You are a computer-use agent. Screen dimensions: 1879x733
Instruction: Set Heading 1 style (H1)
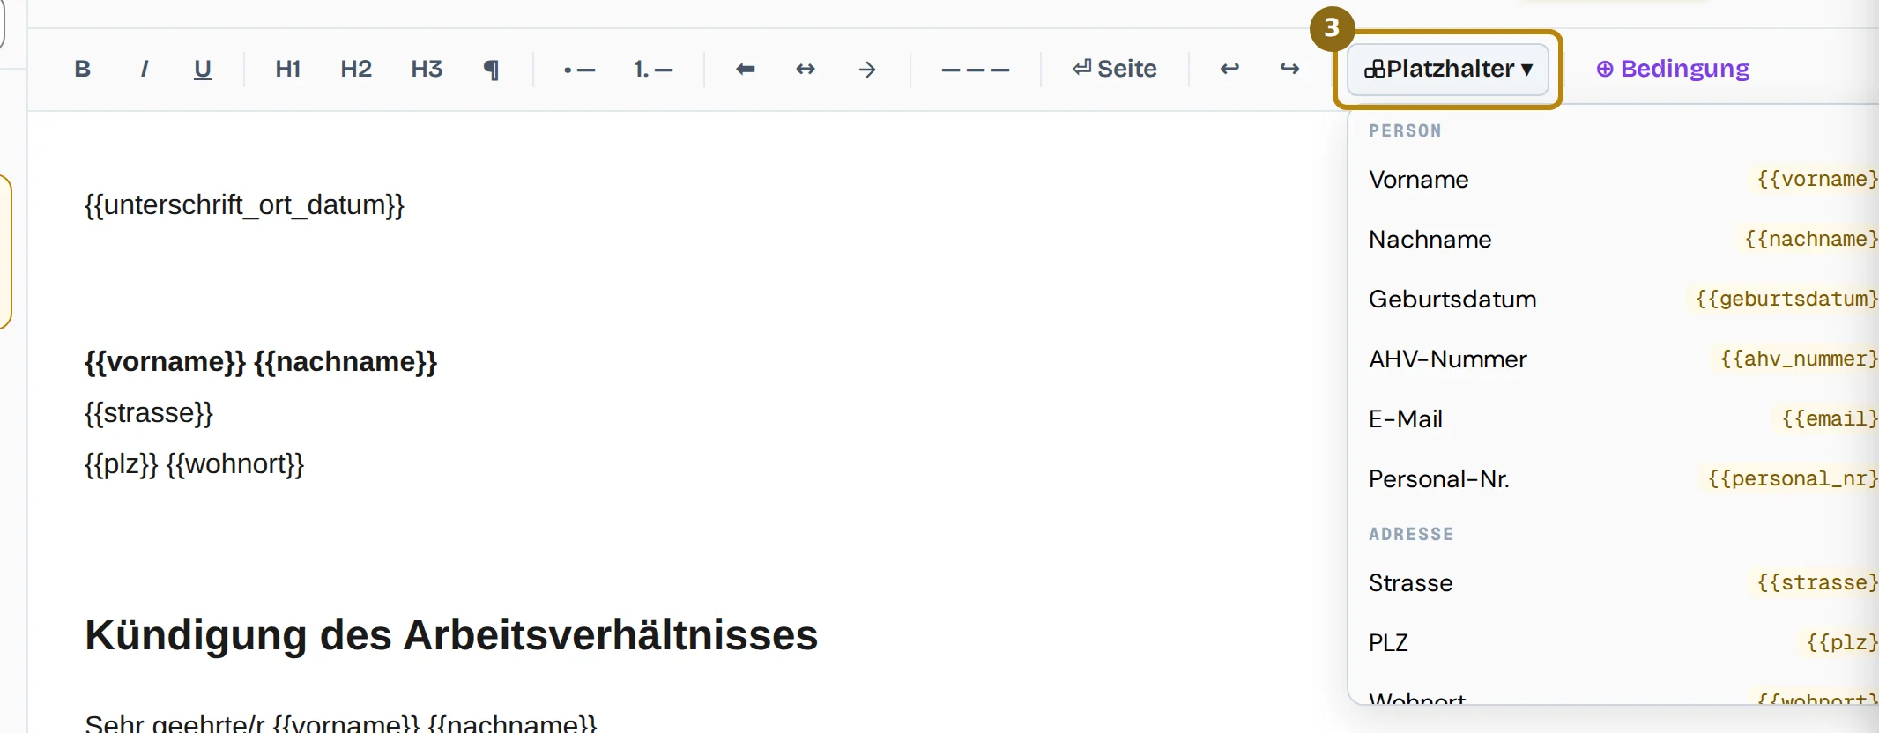[288, 69]
